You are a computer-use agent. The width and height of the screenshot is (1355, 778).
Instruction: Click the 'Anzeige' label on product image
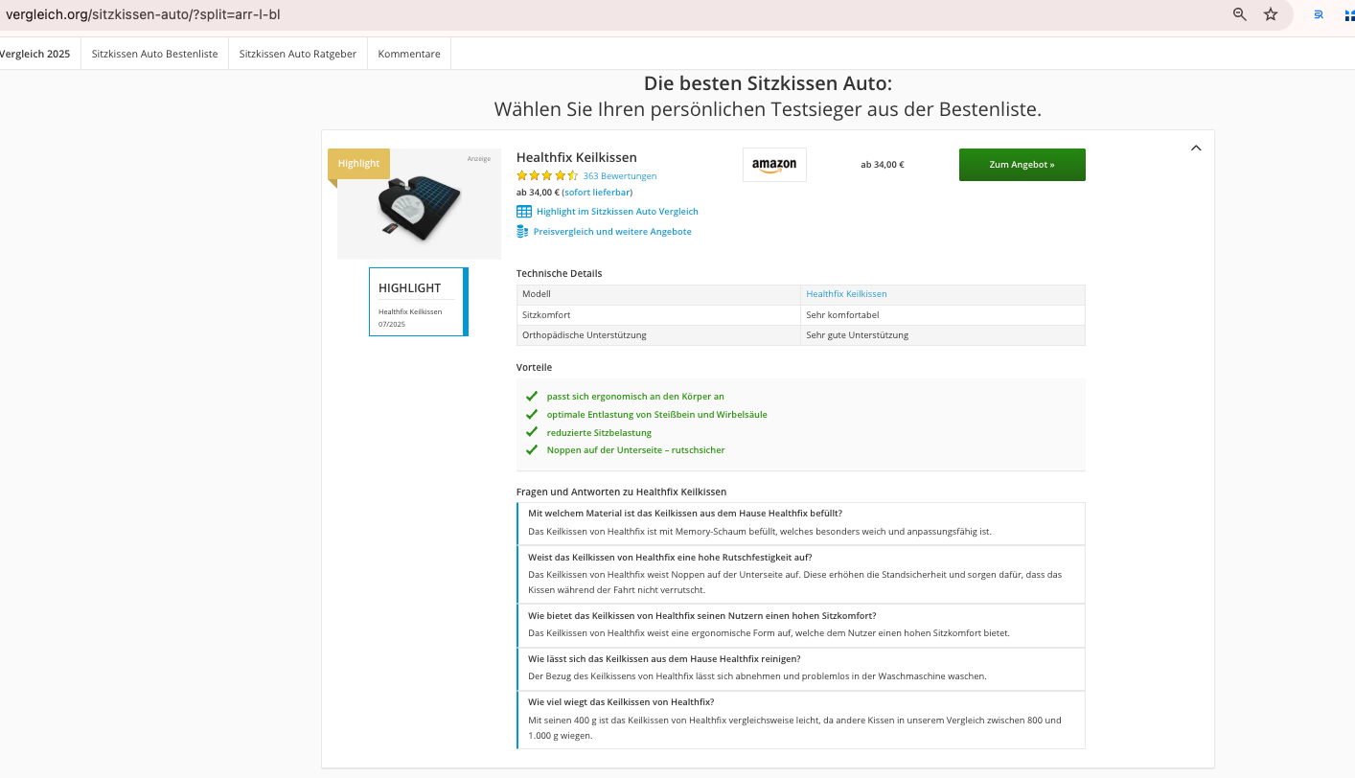pyautogui.click(x=479, y=159)
